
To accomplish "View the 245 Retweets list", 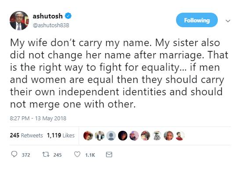I will (26, 135).
